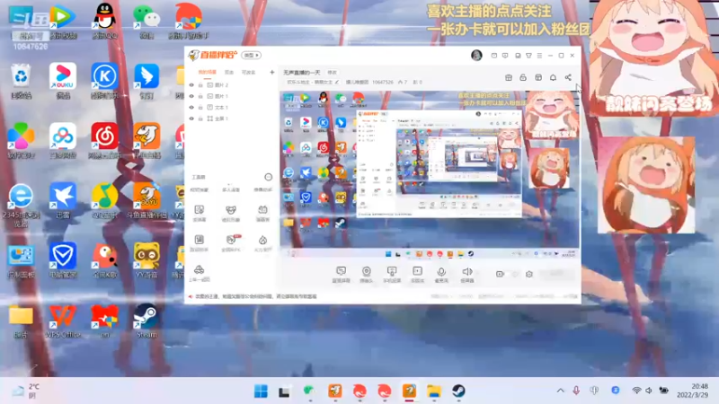Open the message bubble icon in the title bar
Image resolution: width=719 pixels, height=404 pixels.
point(505,56)
